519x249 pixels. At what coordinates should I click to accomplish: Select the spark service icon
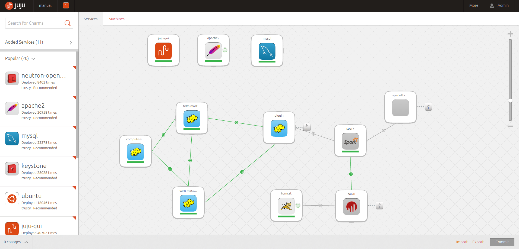tap(350, 141)
